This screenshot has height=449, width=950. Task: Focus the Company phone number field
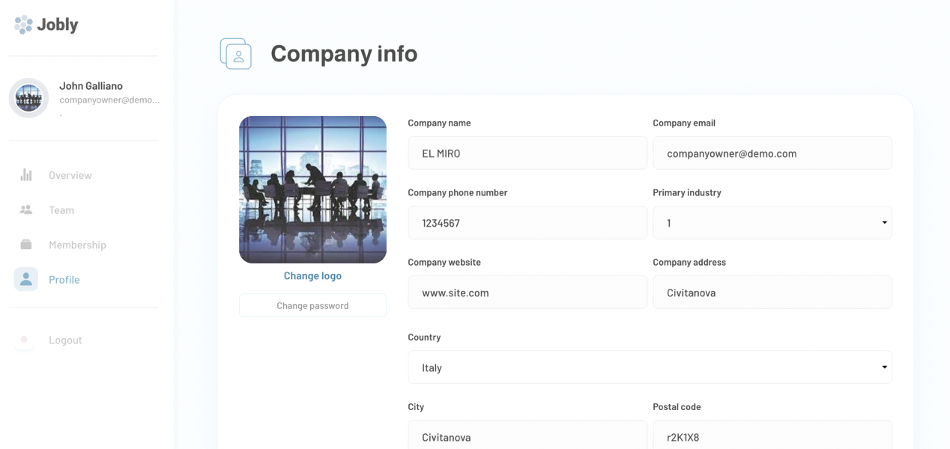click(x=527, y=222)
